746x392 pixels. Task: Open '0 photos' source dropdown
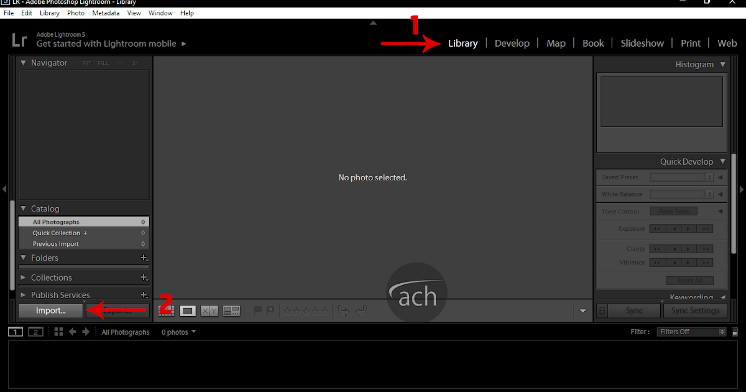[x=179, y=332]
